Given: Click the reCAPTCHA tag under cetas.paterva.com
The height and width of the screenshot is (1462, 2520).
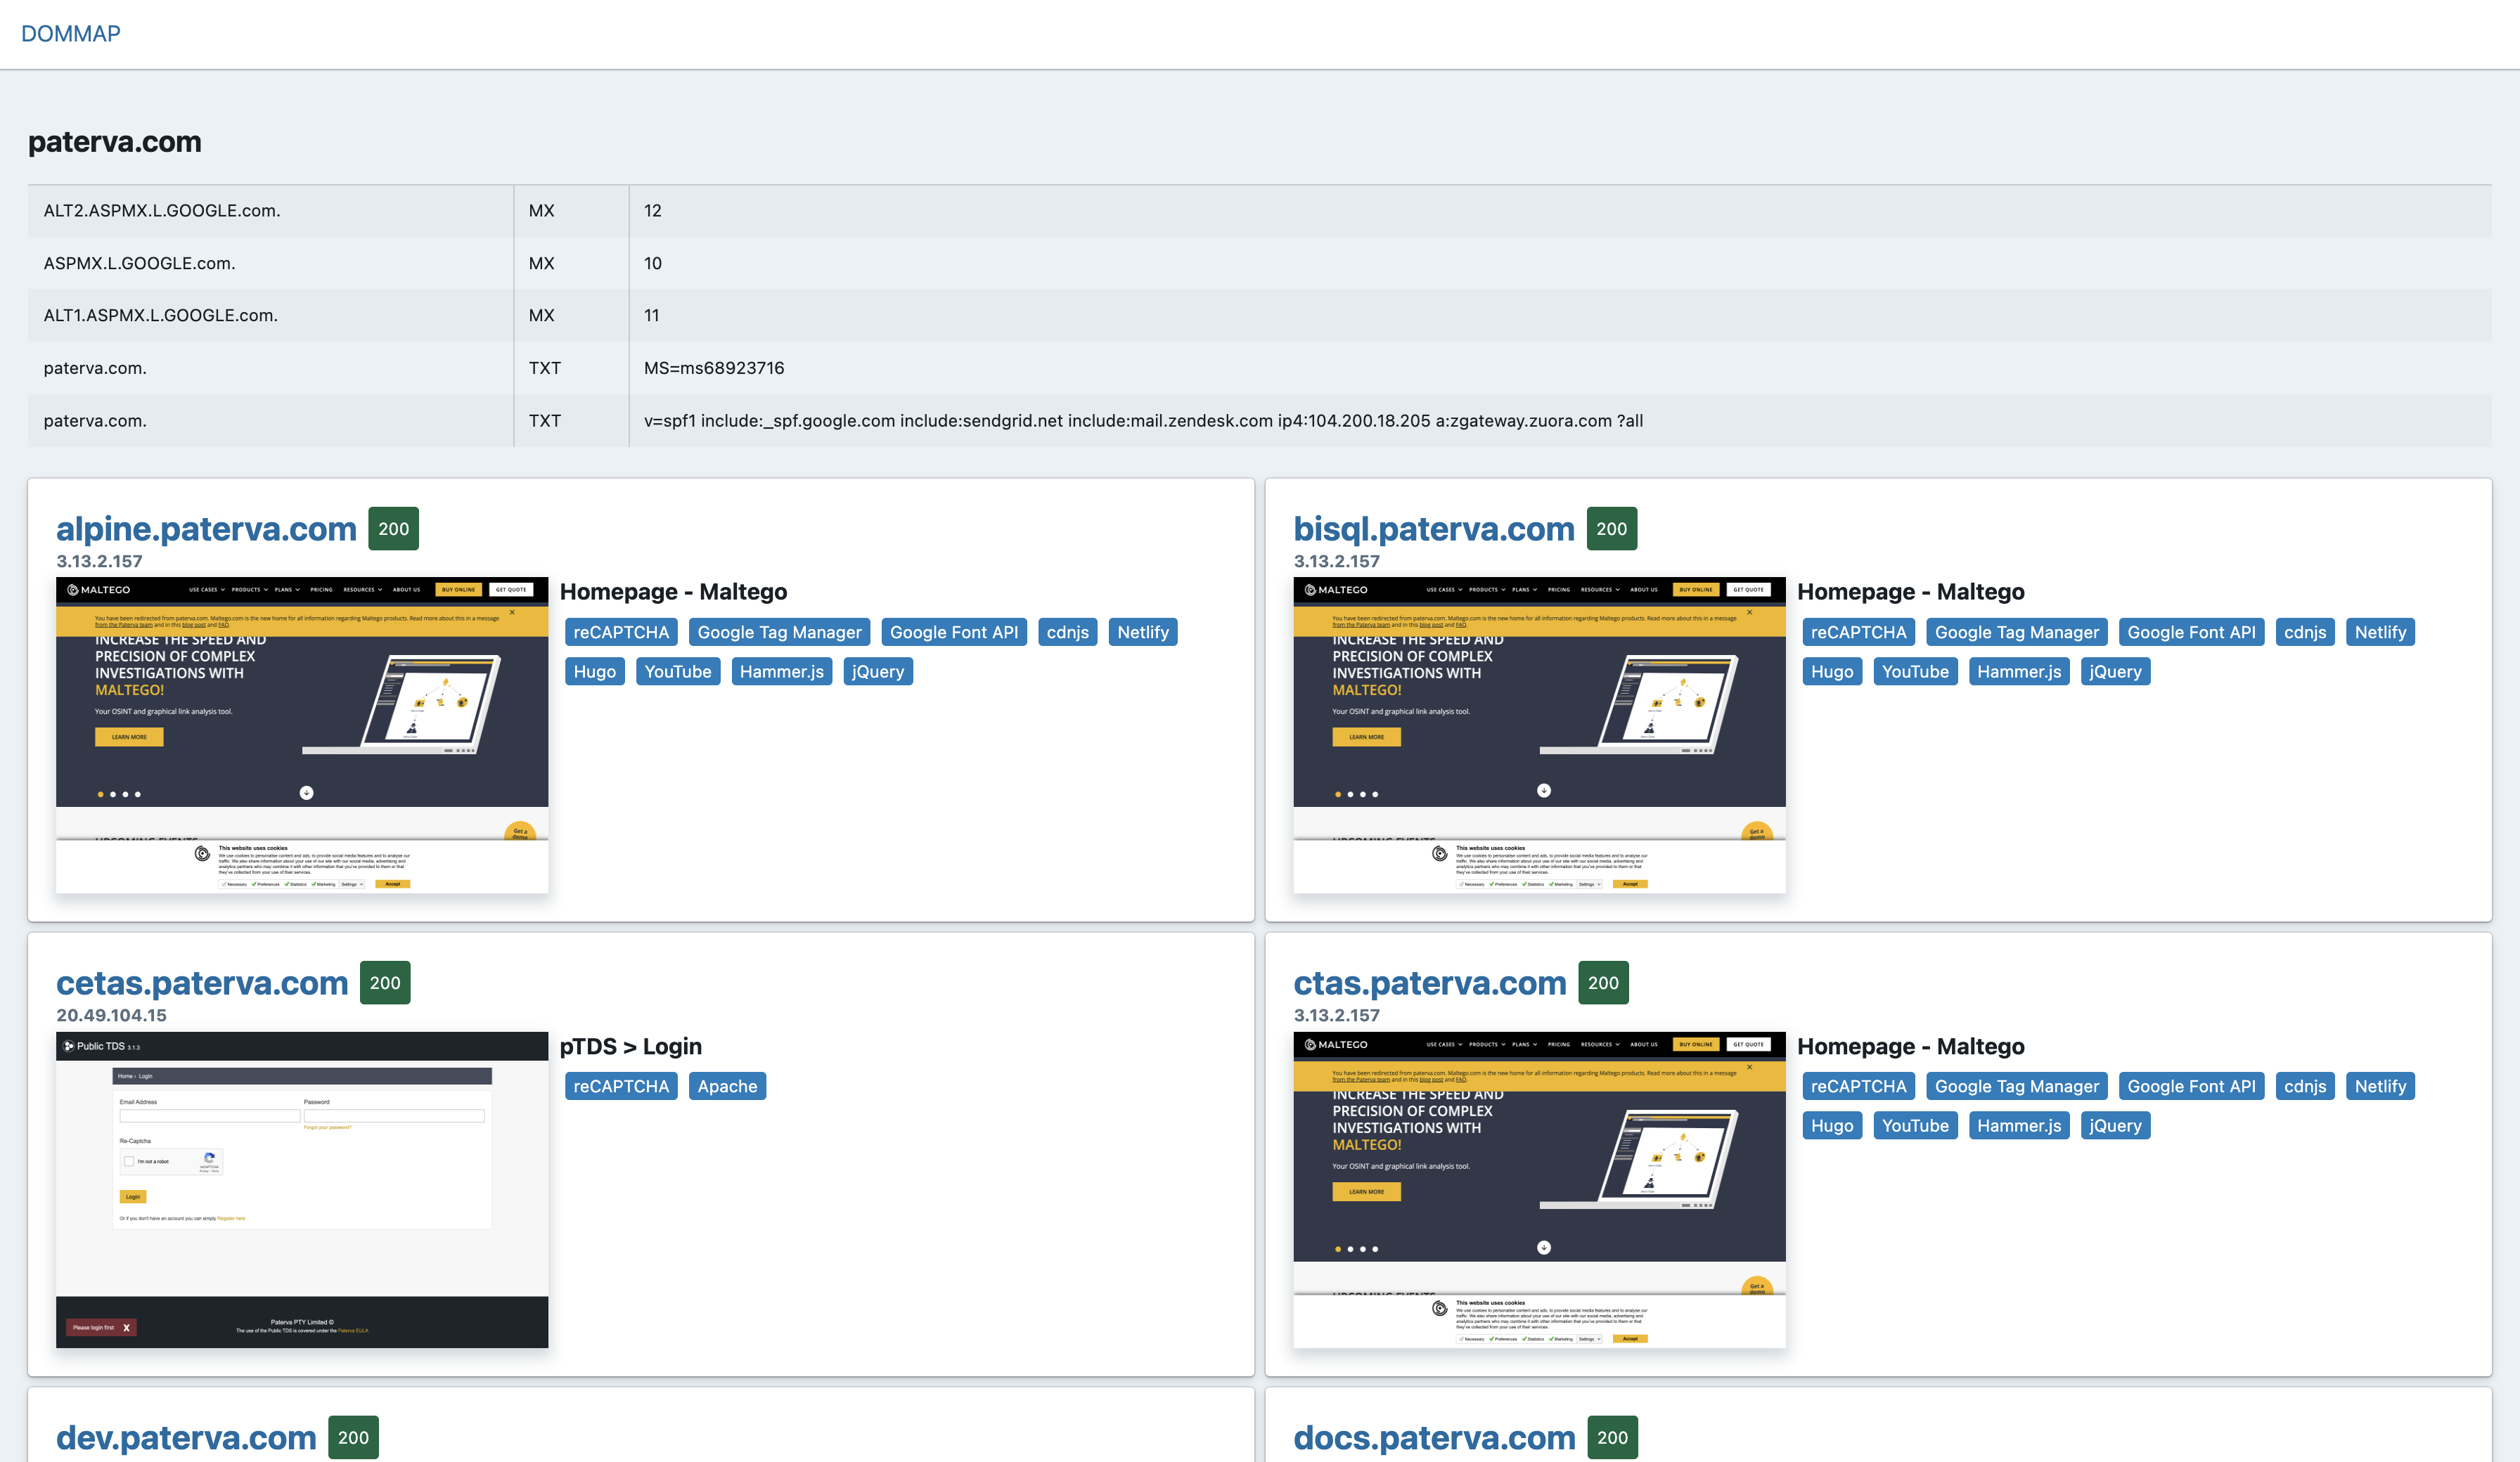Looking at the screenshot, I should point(621,1086).
